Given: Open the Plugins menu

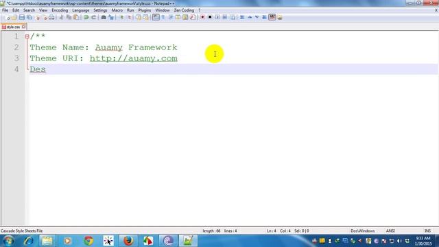Looking at the screenshot, I should coord(145,10).
